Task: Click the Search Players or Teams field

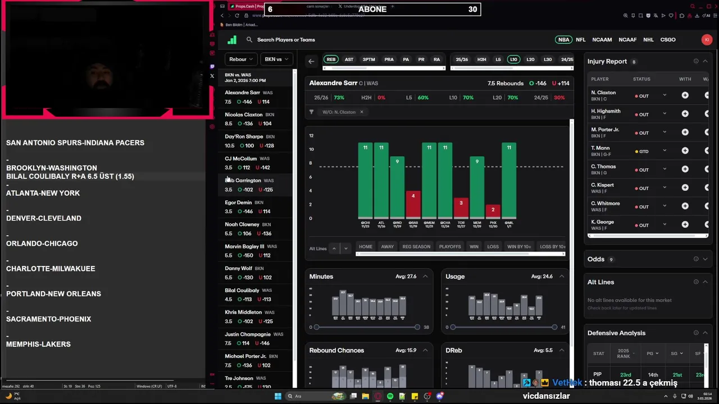Action: [x=286, y=40]
